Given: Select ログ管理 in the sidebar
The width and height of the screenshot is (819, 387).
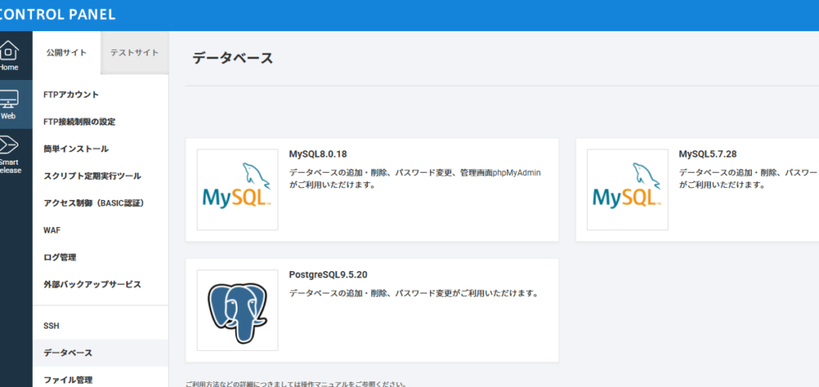Looking at the screenshot, I should click(60, 257).
